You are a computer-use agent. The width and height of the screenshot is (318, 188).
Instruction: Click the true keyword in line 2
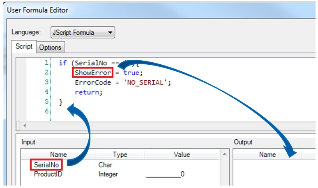coord(131,73)
